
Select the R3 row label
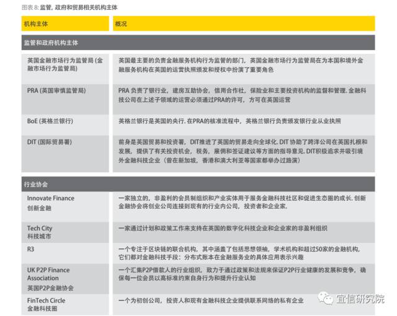[31, 248]
